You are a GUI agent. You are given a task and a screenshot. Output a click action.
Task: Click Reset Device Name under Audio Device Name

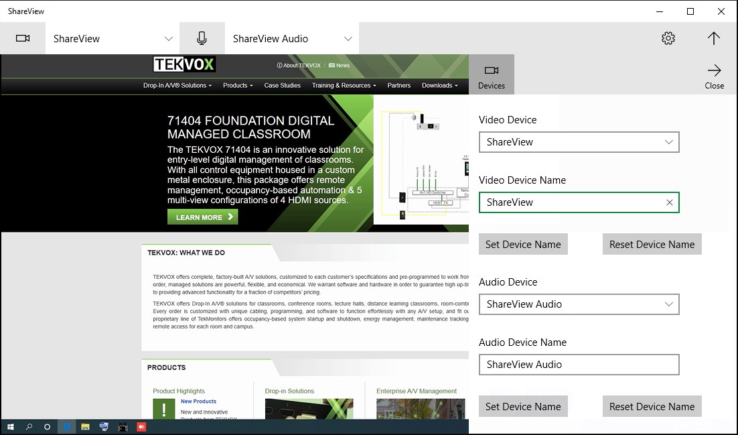652,406
